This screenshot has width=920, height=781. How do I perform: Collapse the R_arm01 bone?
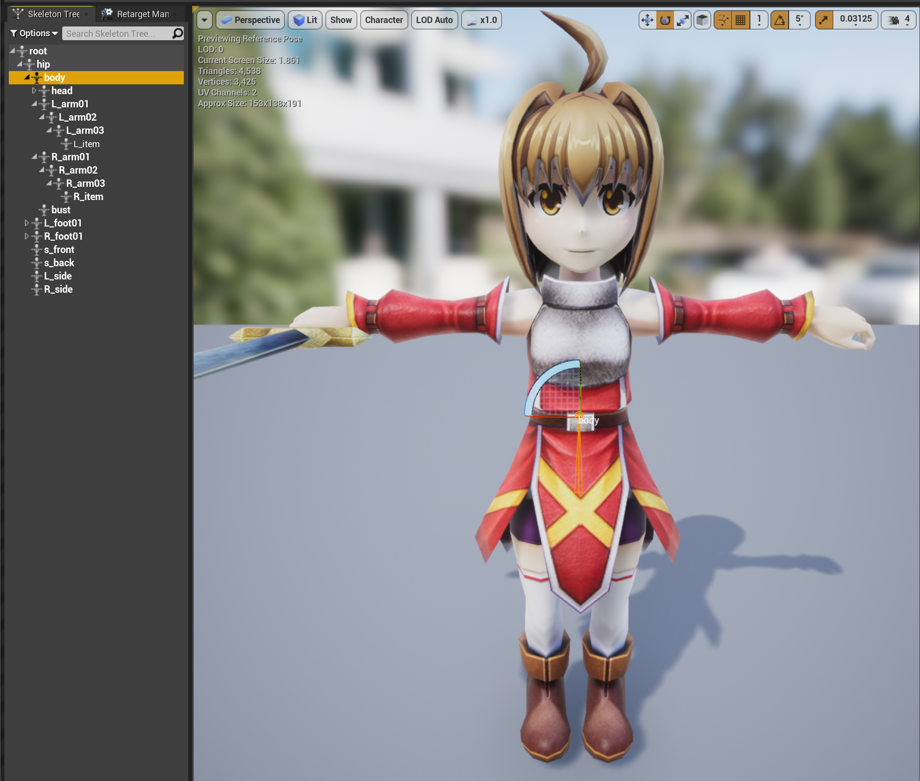click(x=34, y=156)
